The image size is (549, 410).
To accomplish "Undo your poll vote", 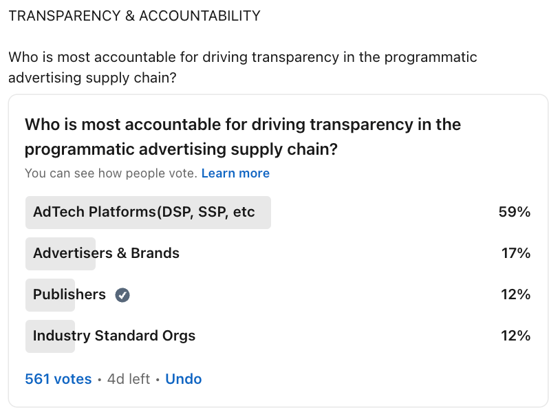I will tap(184, 379).
